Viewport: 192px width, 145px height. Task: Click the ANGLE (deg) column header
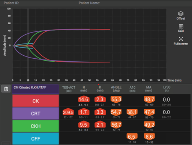116,89
